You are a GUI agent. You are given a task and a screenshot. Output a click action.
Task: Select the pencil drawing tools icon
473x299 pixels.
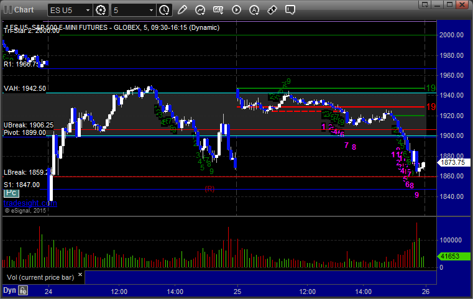[182, 10]
